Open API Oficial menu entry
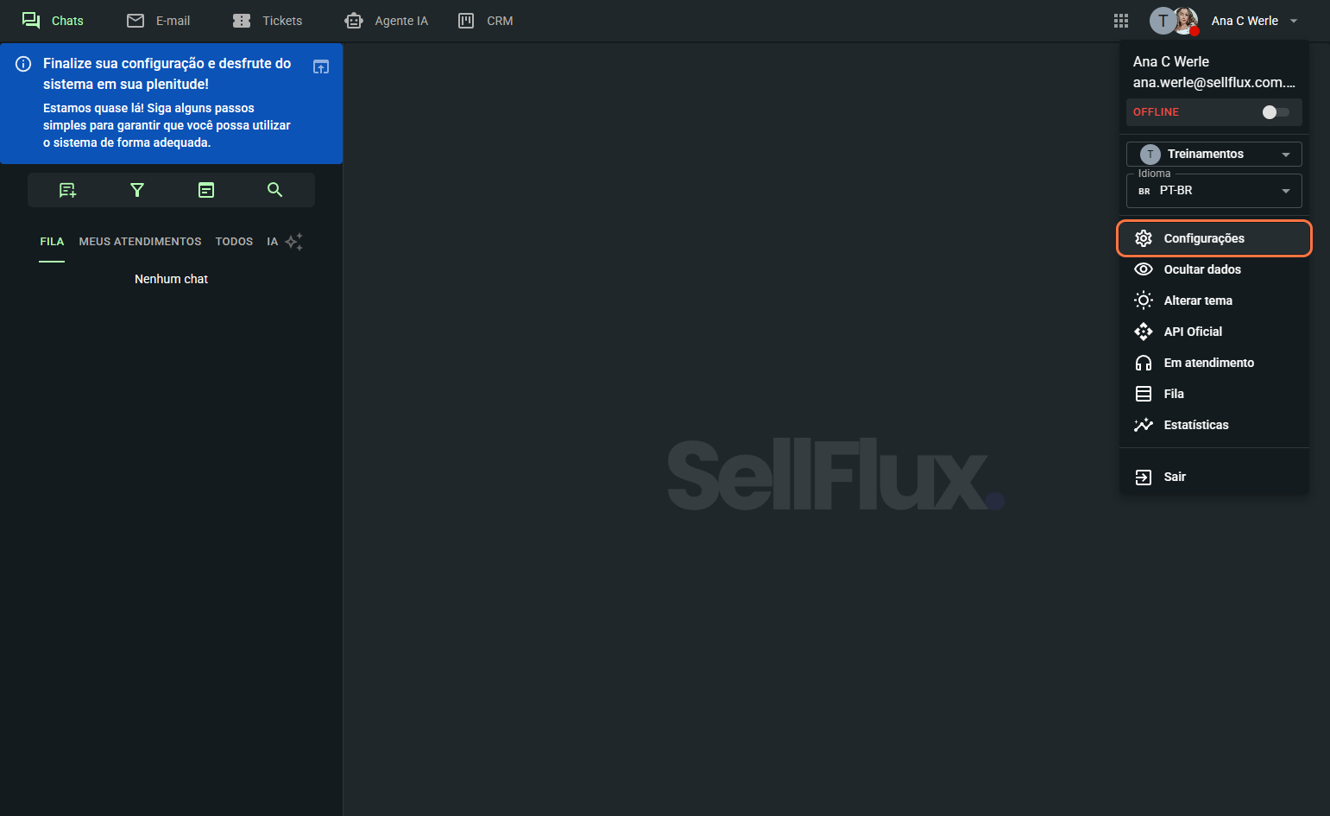Screen dimensions: 1330x816 click(1214, 332)
